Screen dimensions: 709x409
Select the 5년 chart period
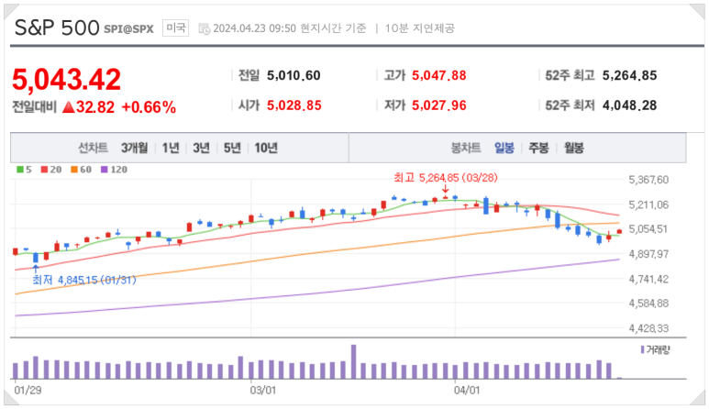(232, 148)
